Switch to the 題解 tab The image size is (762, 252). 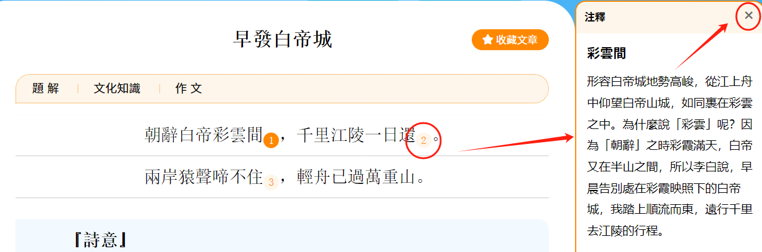point(46,89)
